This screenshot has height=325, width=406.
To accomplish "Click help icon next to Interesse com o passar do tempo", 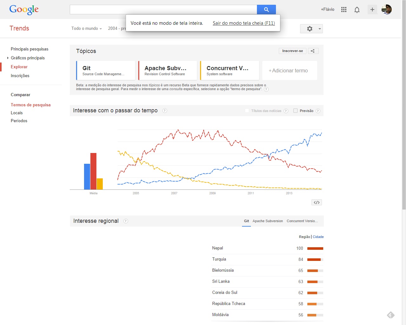I will tap(165, 110).
